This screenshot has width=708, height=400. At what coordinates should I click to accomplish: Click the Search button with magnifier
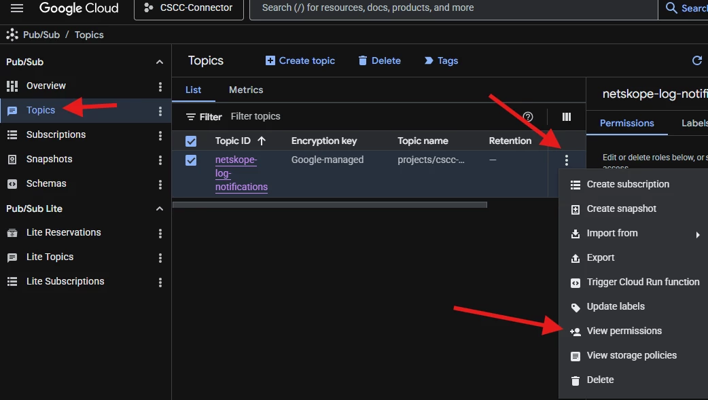pyautogui.click(x=686, y=8)
